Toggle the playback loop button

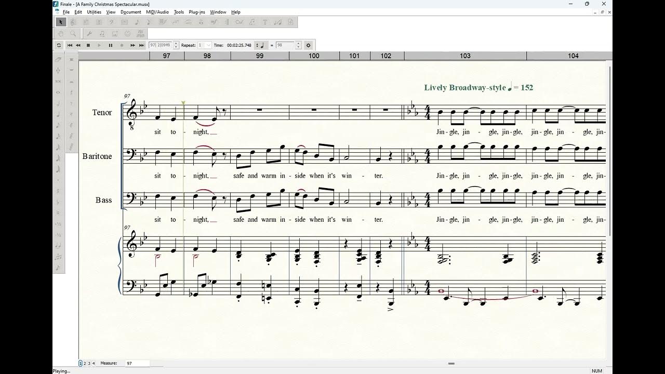coord(59,45)
